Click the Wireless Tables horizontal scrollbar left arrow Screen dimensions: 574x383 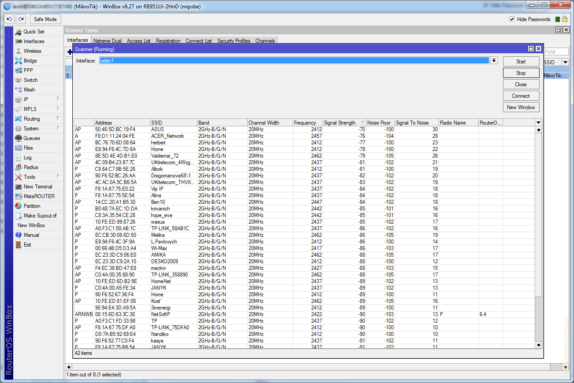coord(69,367)
